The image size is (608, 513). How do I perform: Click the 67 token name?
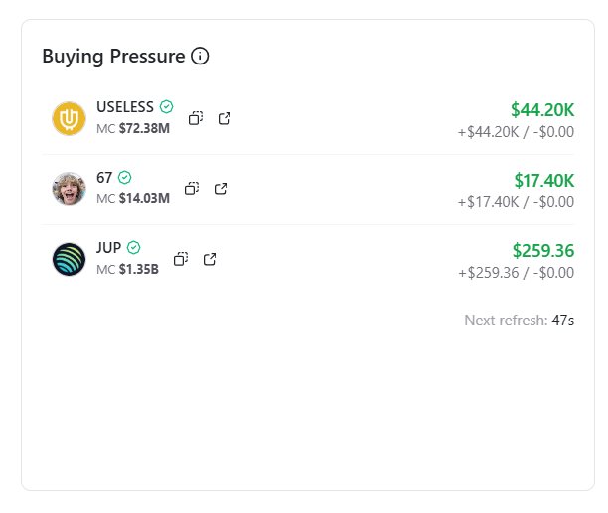[x=103, y=177]
